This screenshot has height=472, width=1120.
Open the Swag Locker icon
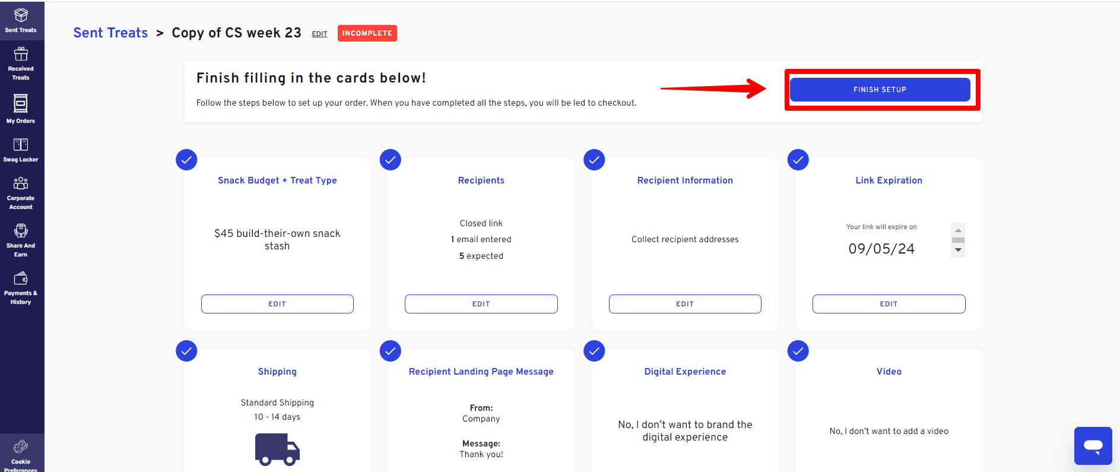pos(21,145)
